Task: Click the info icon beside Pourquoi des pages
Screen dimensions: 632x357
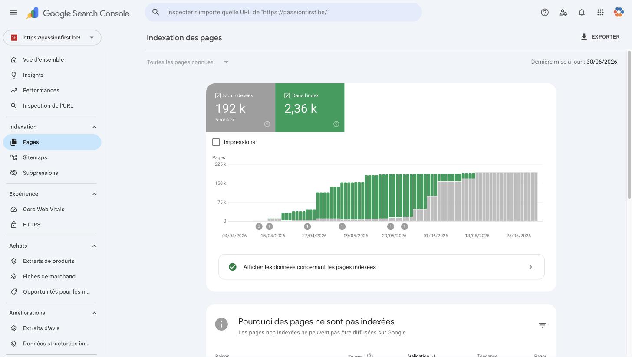Action: point(221,324)
